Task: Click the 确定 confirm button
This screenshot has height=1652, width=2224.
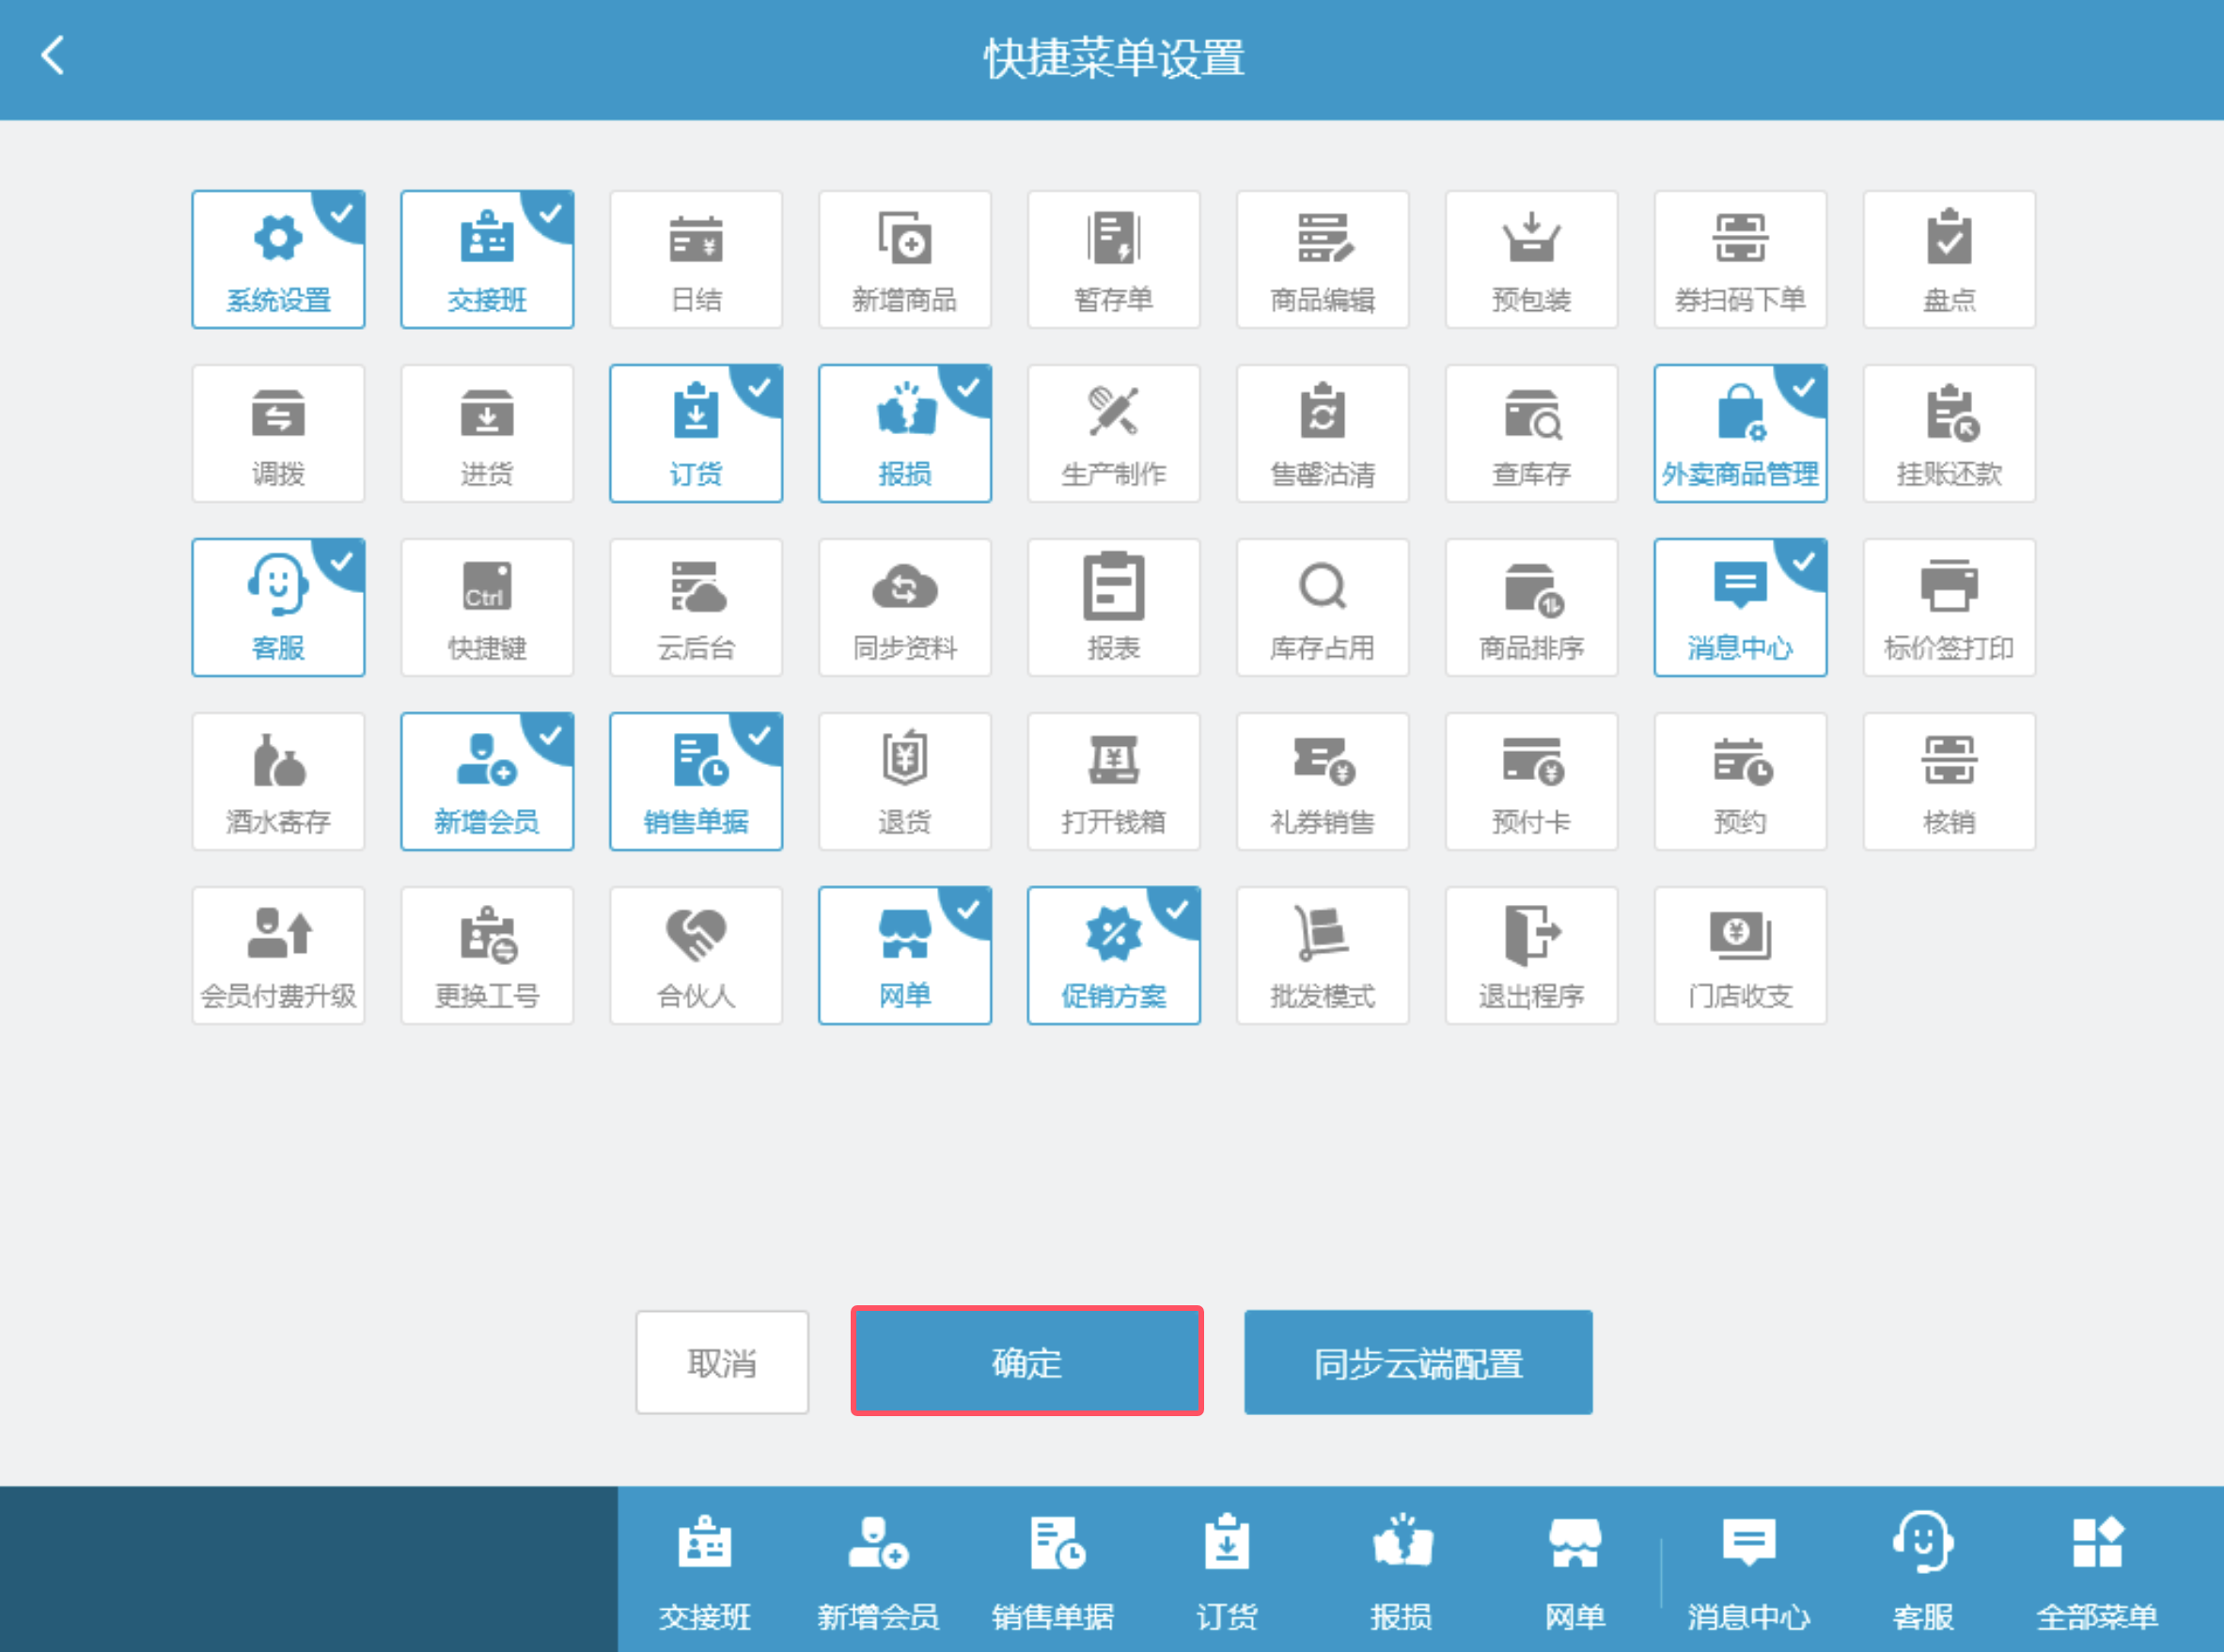Action: coord(1026,1361)
